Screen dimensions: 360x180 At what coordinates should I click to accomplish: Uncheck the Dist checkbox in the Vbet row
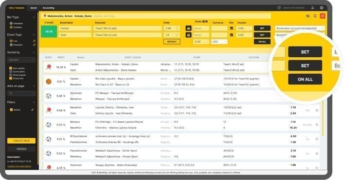tap(232, 35)
